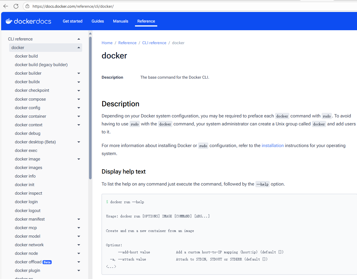Viewport: 357px width, 279px height.
Task: Collapse the docker tree item arrow
Action: [x=79, y=48]
